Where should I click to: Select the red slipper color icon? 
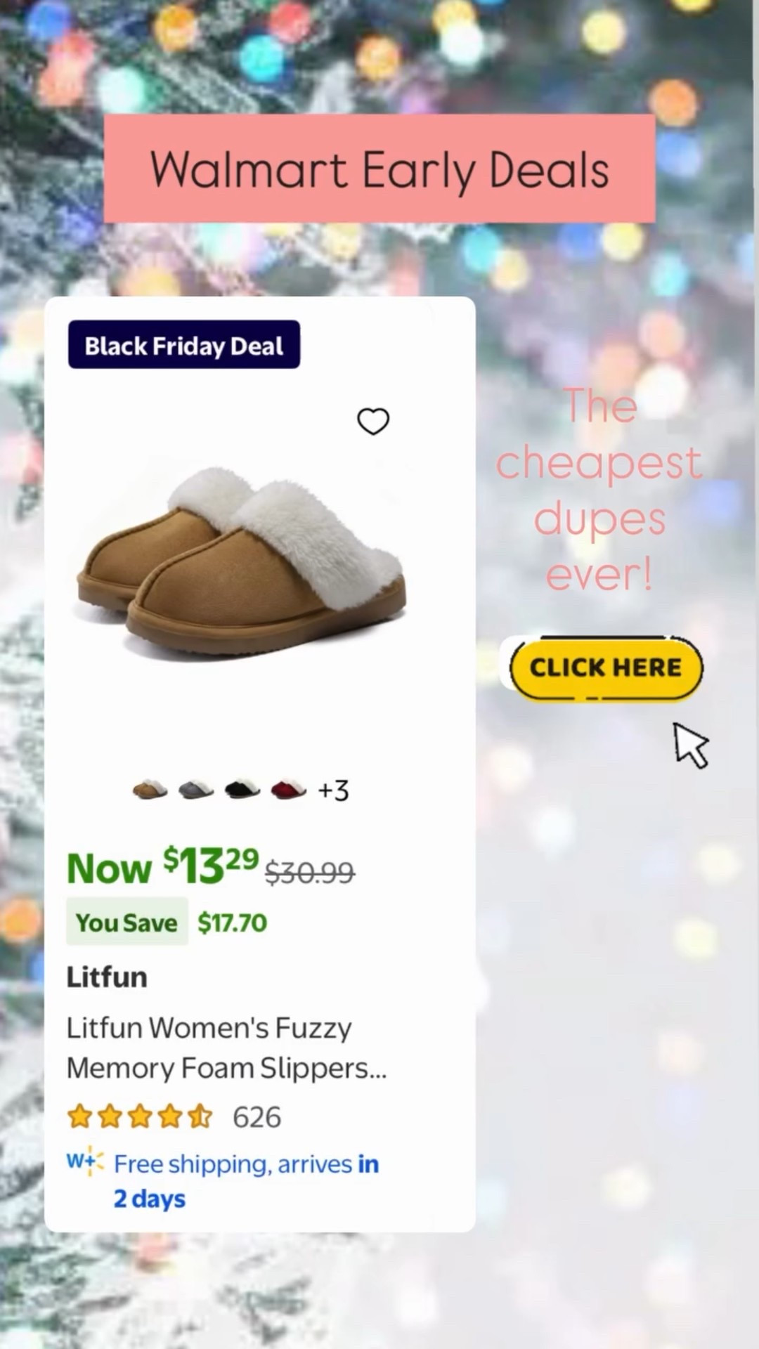(x=289, y=789)
